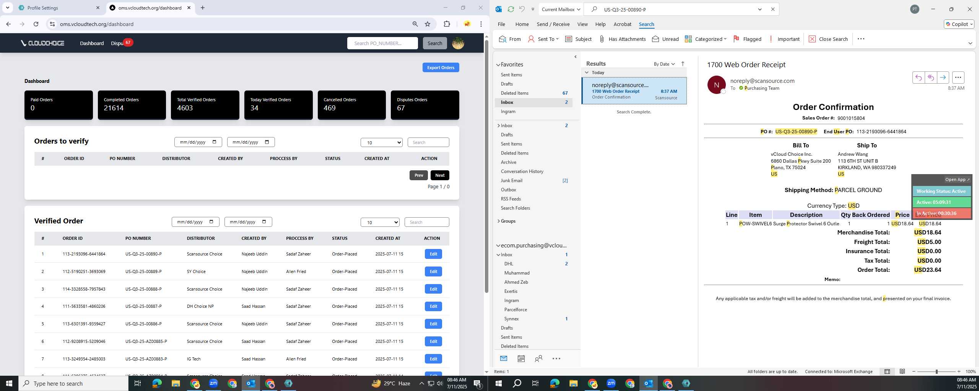Viewport: 979px width, 391px height.
Task: Open Zoom from the left taskbar
Action: [213, 383]
